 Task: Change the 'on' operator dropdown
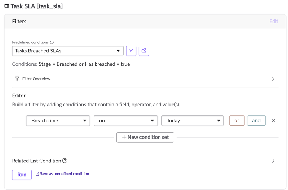(125, 121)
